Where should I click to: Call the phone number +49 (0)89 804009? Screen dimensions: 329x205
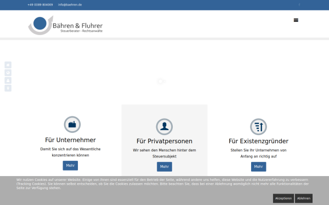coord(40,4)
